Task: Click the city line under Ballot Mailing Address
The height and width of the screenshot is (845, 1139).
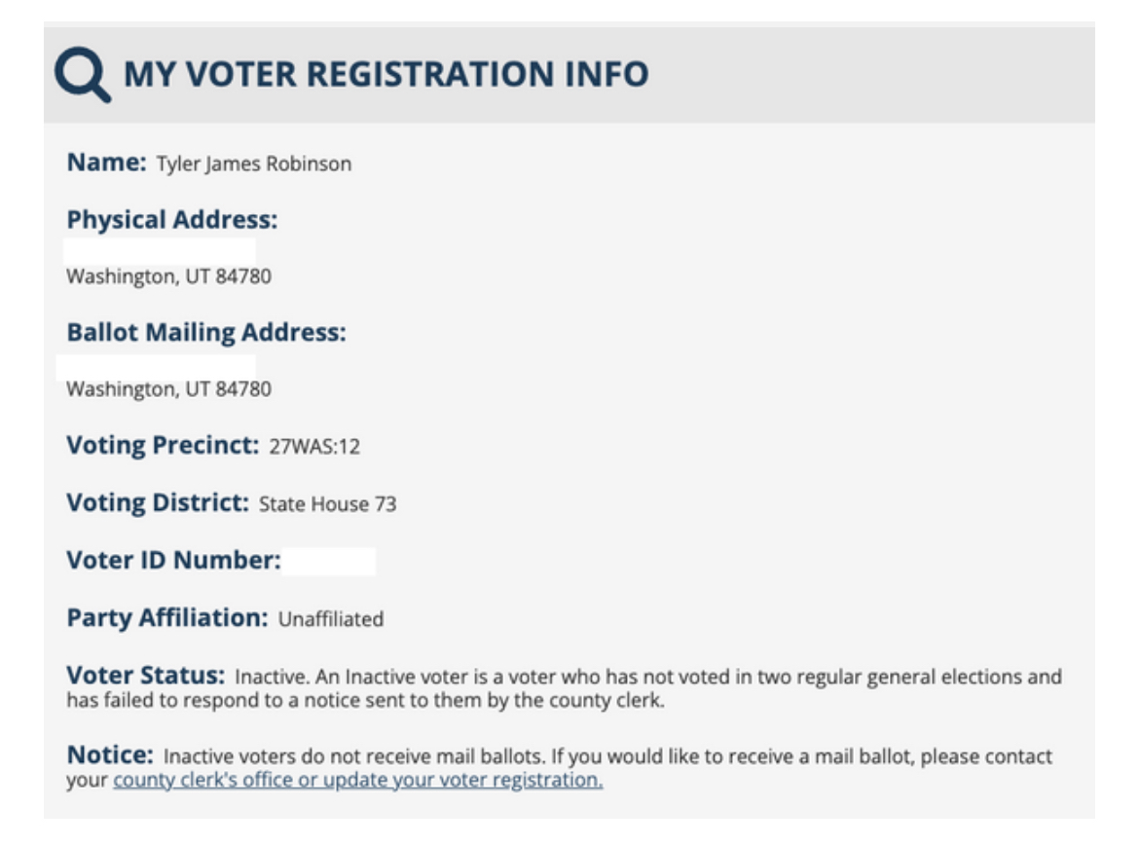Action: [168, 390]
